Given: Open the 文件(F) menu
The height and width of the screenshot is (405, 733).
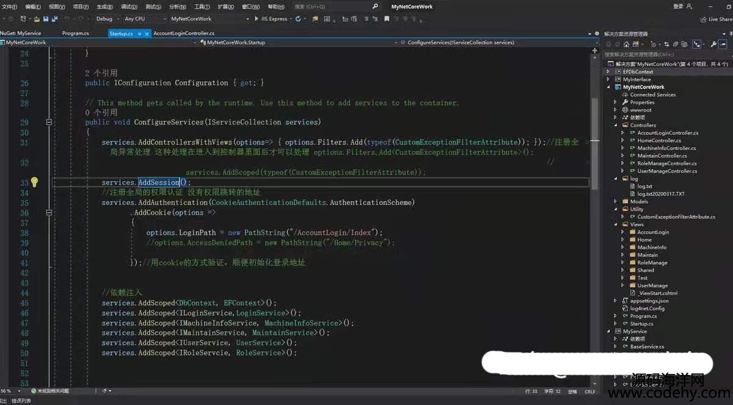Looking at the screenshot, I should 10,7.
